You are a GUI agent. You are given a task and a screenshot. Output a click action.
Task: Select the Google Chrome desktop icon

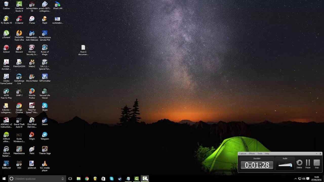click(19, 108)
